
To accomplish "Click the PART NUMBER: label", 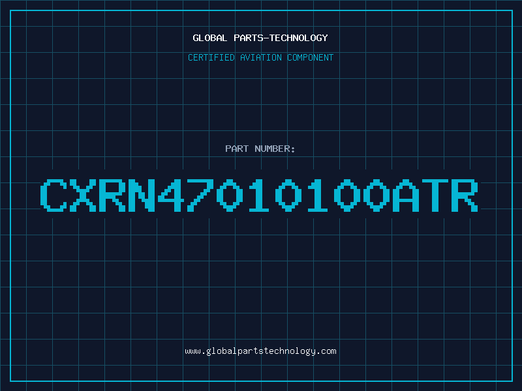I will 260,149.
